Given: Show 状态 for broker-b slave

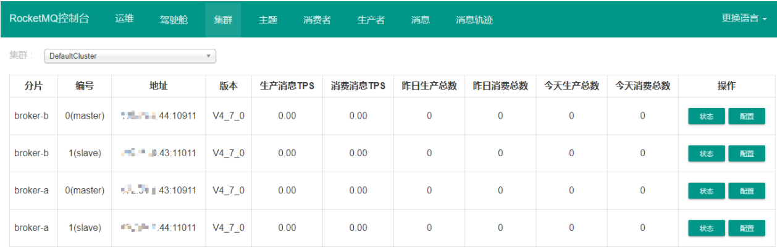Looking at the screenshot, I should pos(707,153).
